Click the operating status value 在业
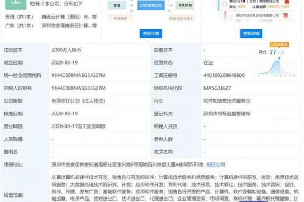304x202 pixels. (x=208, y=63)
